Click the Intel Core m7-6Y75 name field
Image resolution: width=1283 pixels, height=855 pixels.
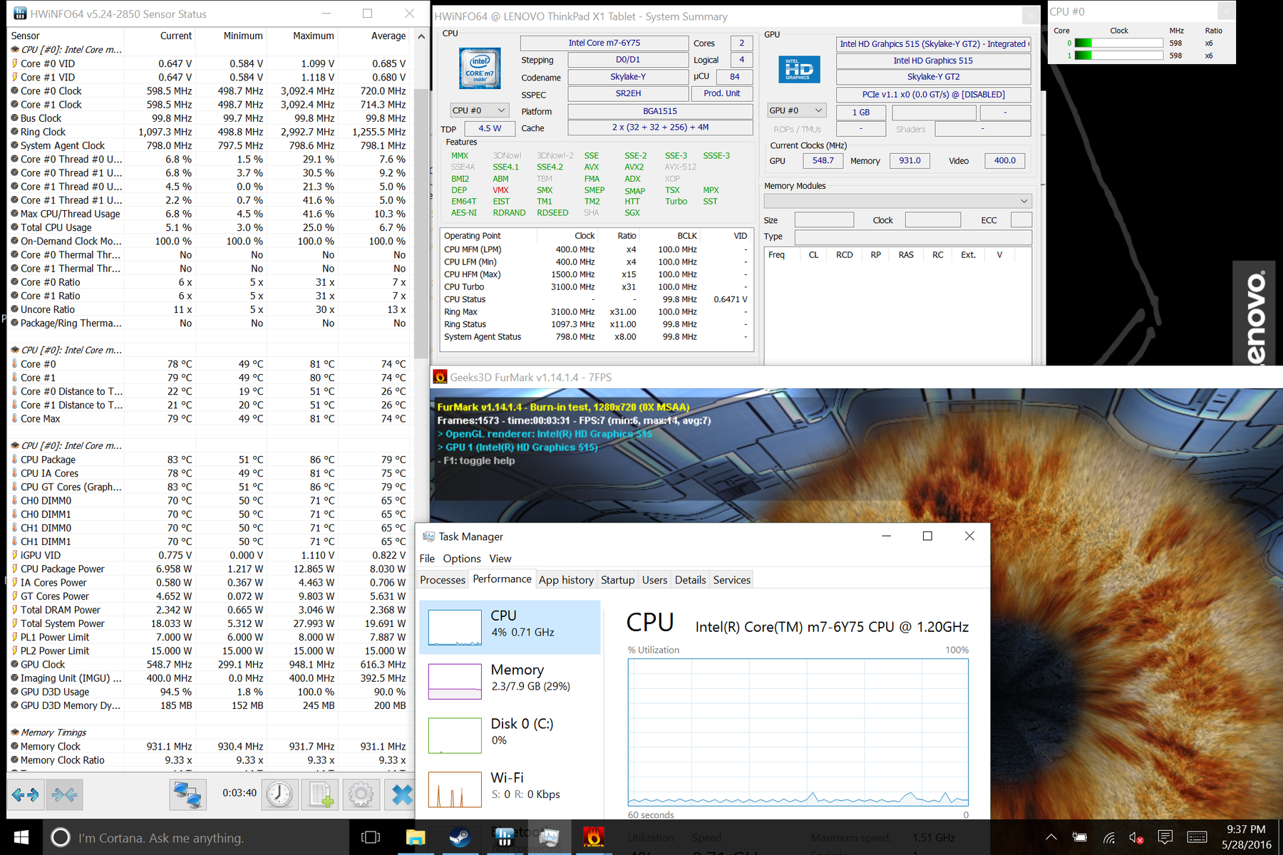(604, 43)
